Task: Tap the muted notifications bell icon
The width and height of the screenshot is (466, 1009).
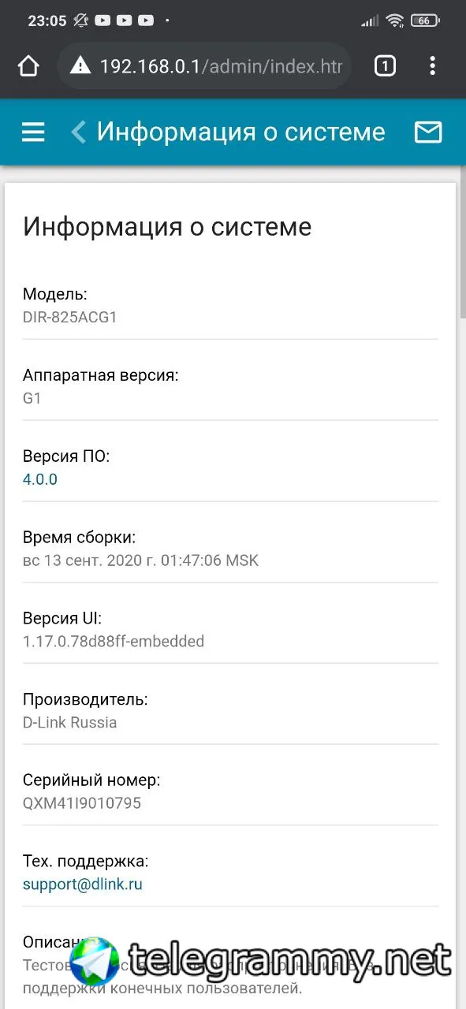Action: click(x=81, y=21)
